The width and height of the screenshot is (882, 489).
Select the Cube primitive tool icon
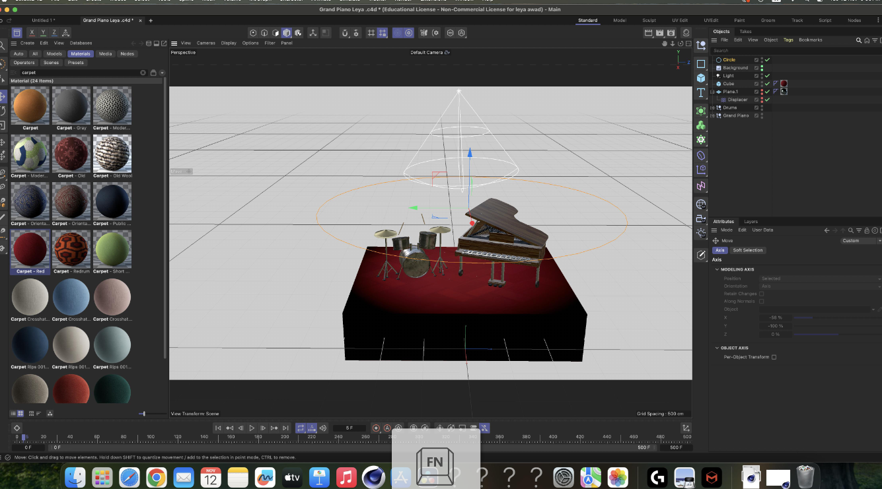(x=701, y=78)
